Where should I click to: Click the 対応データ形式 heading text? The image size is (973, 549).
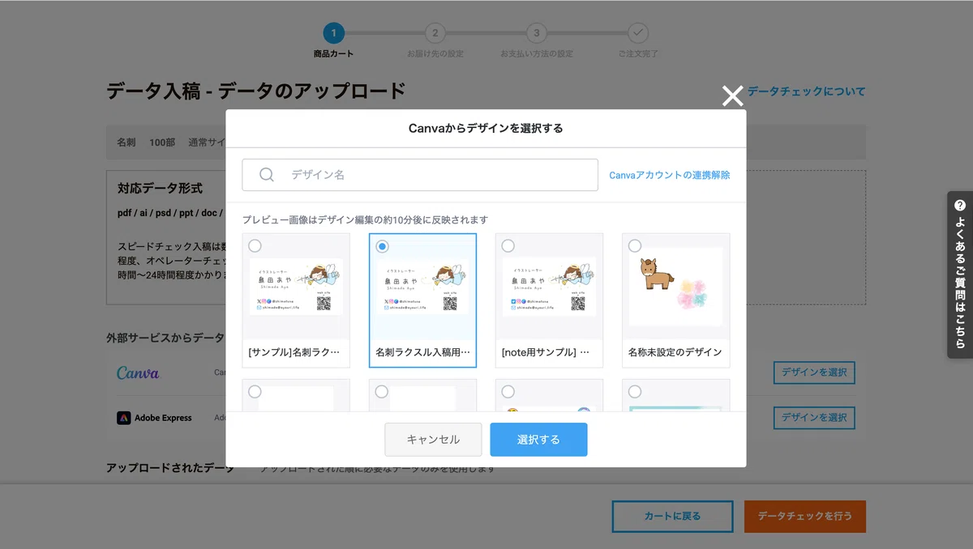[x=161, y=189]
